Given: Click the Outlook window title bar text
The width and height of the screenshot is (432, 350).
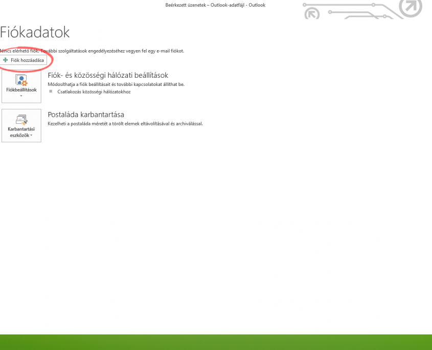Looking at the screenshot, I should click(215, 5).
